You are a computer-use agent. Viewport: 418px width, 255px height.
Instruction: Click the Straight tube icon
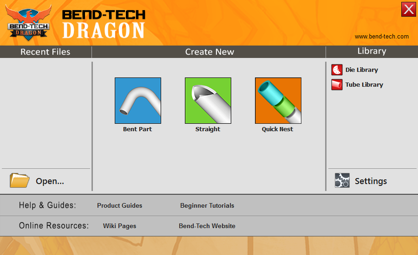pyautogui.click(x=208, y=101)
